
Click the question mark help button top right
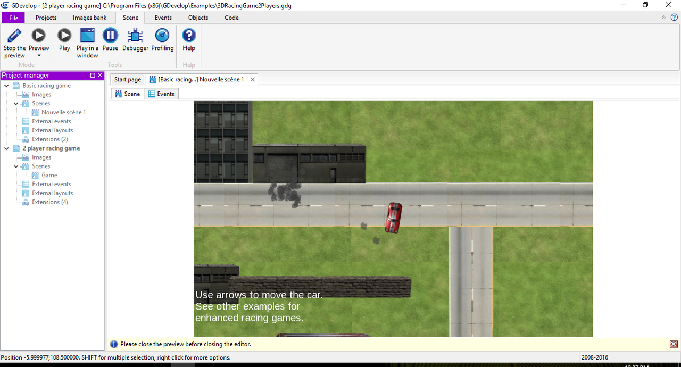coord(674,18)
